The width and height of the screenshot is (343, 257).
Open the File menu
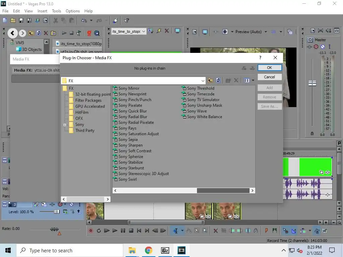5,11
